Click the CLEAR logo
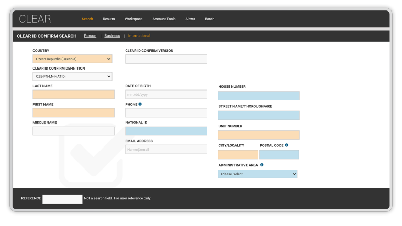The image size is (402, 226). pyautogui.click(x=35, y=19)
